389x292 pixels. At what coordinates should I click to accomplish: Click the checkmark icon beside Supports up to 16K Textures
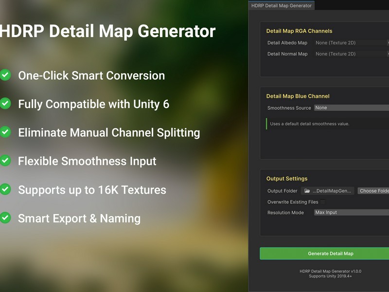tap(5, 189)
